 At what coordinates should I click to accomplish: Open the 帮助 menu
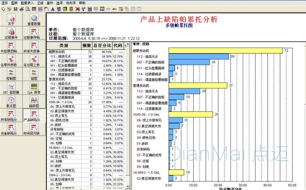click(82, 3)
